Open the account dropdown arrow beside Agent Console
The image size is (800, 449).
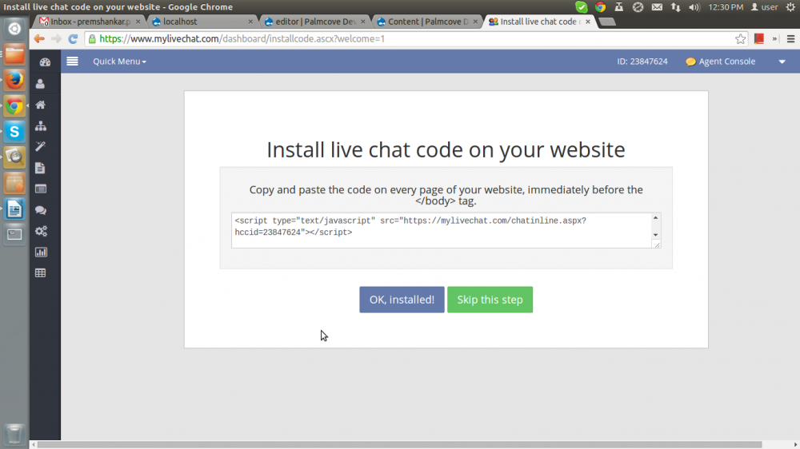pyautogui.click(x=782, y=62)
